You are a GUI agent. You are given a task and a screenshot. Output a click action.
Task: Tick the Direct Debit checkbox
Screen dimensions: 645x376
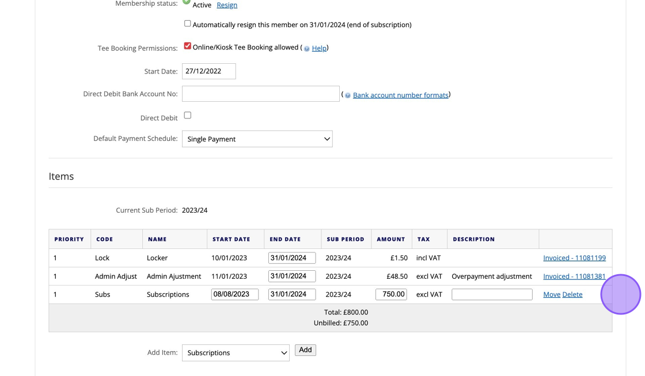(187, 115)
